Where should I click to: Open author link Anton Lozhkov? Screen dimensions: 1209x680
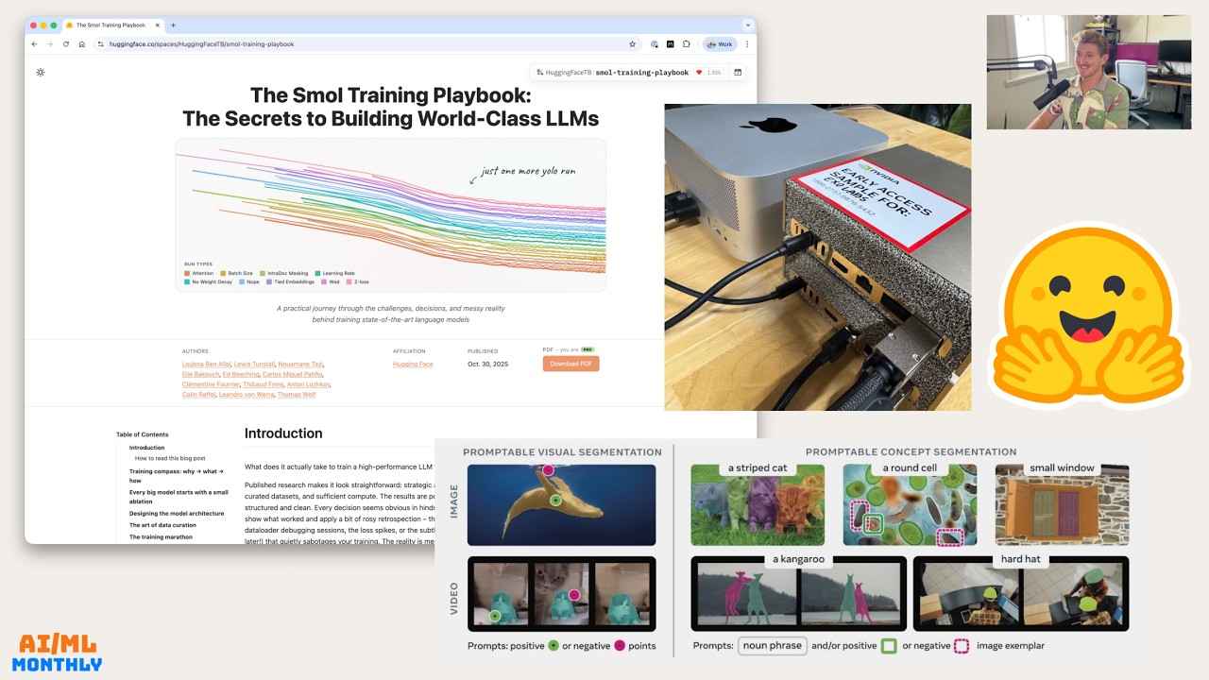(308, 384)
